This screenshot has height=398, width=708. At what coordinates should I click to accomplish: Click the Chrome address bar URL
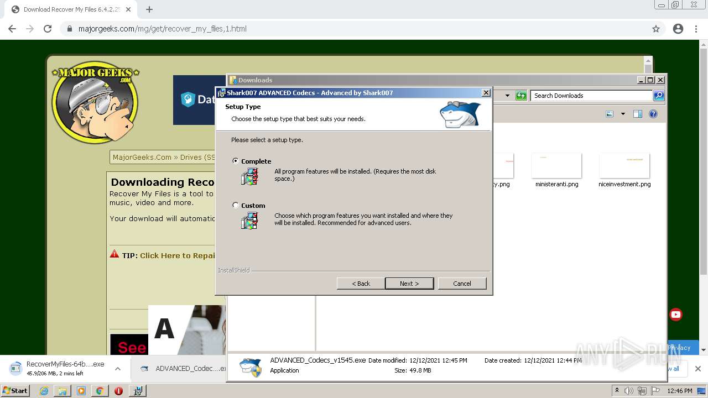162,29
